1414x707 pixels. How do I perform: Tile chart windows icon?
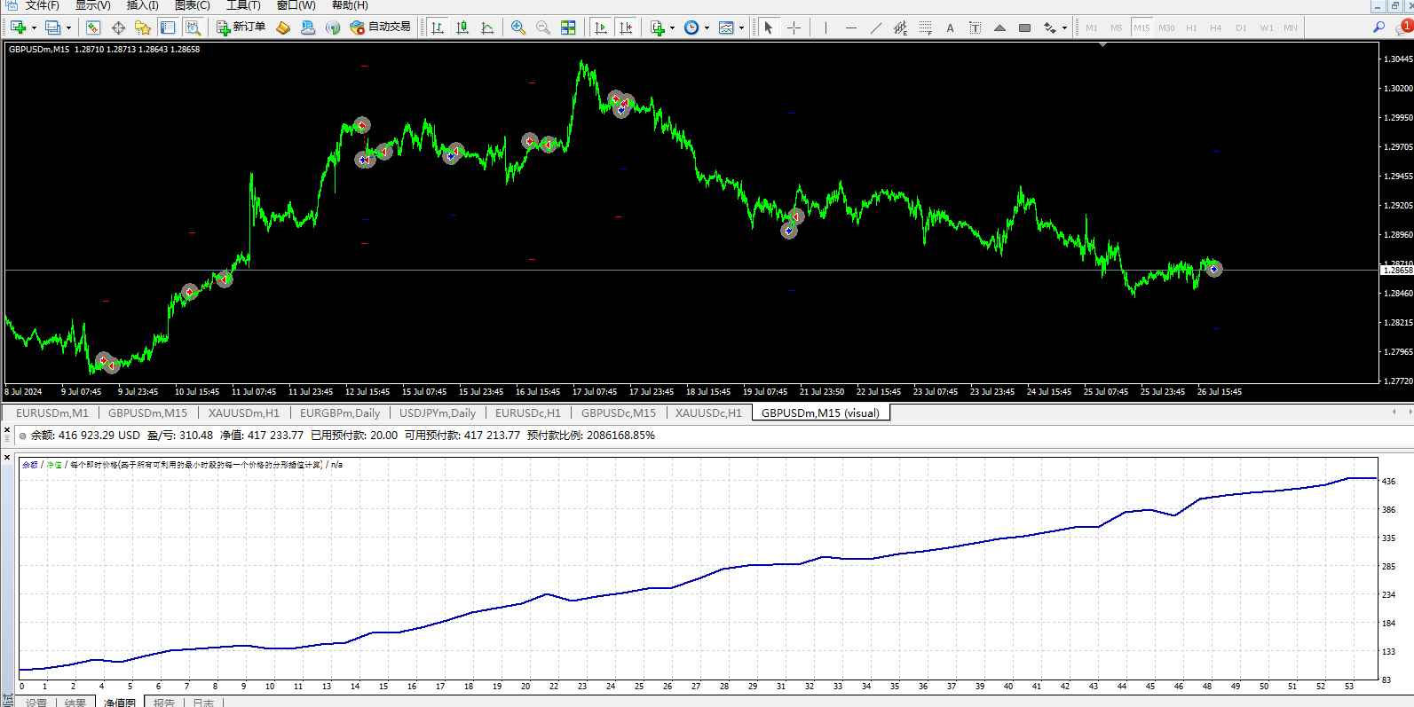point(568,27)
